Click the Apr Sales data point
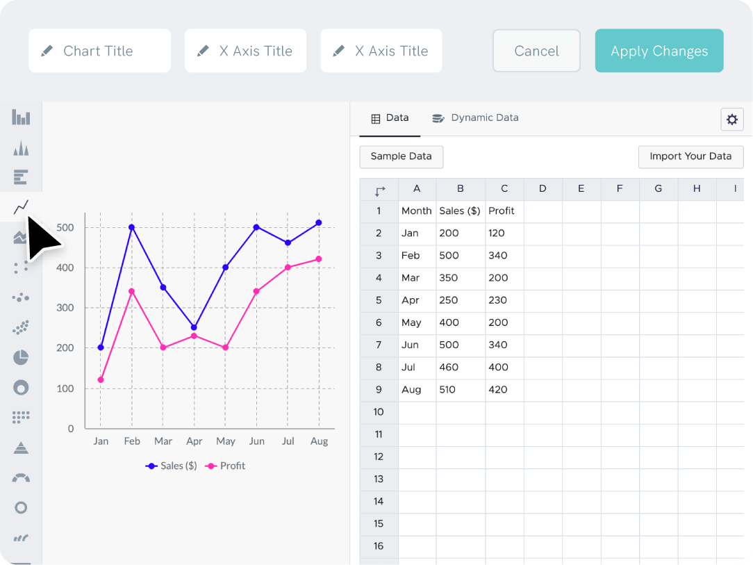This screenshot has height=565, width=753. point(194,327)
